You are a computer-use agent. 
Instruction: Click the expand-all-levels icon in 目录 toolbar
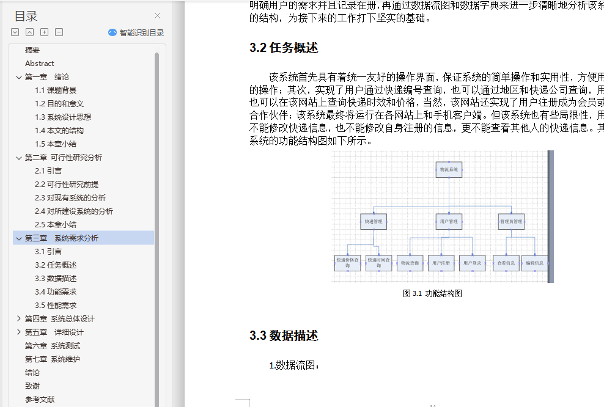click(x=15, y=32)
